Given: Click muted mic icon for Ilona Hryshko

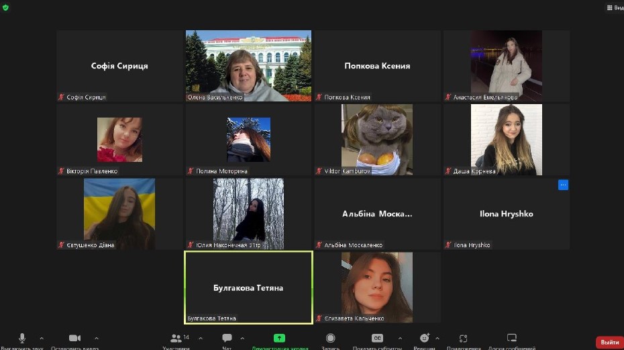Looking at the screenshot, I should coord(448,245).
